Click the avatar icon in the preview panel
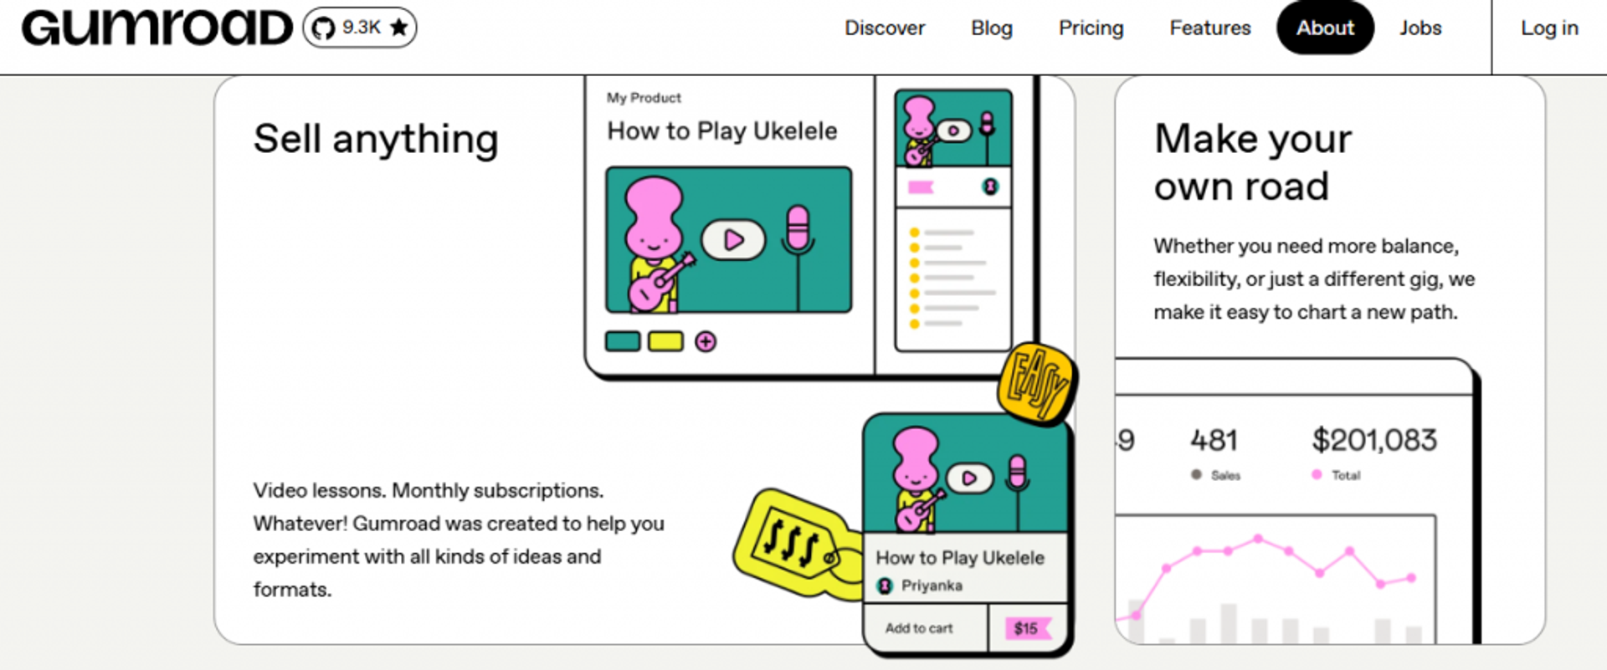The width and height of the screenshot is (1607, 670). point(990,187)
